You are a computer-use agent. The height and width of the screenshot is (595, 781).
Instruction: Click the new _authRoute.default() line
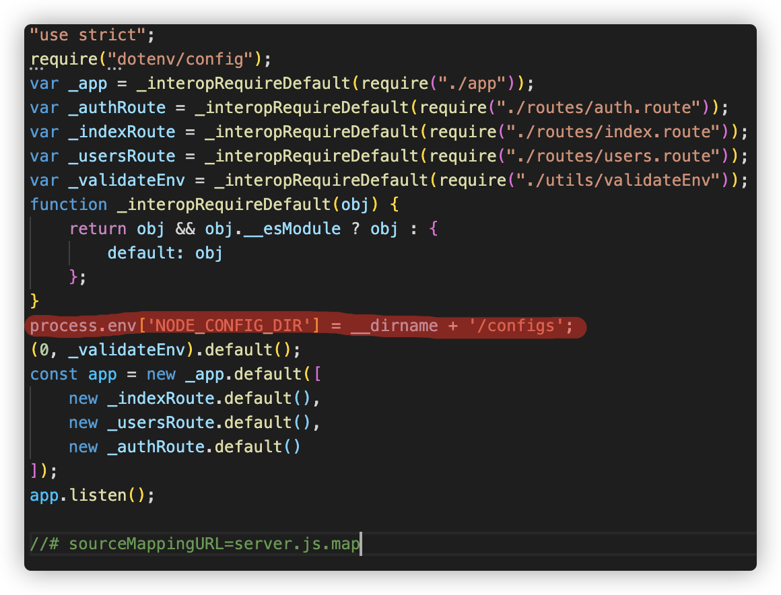coord(184,448)
